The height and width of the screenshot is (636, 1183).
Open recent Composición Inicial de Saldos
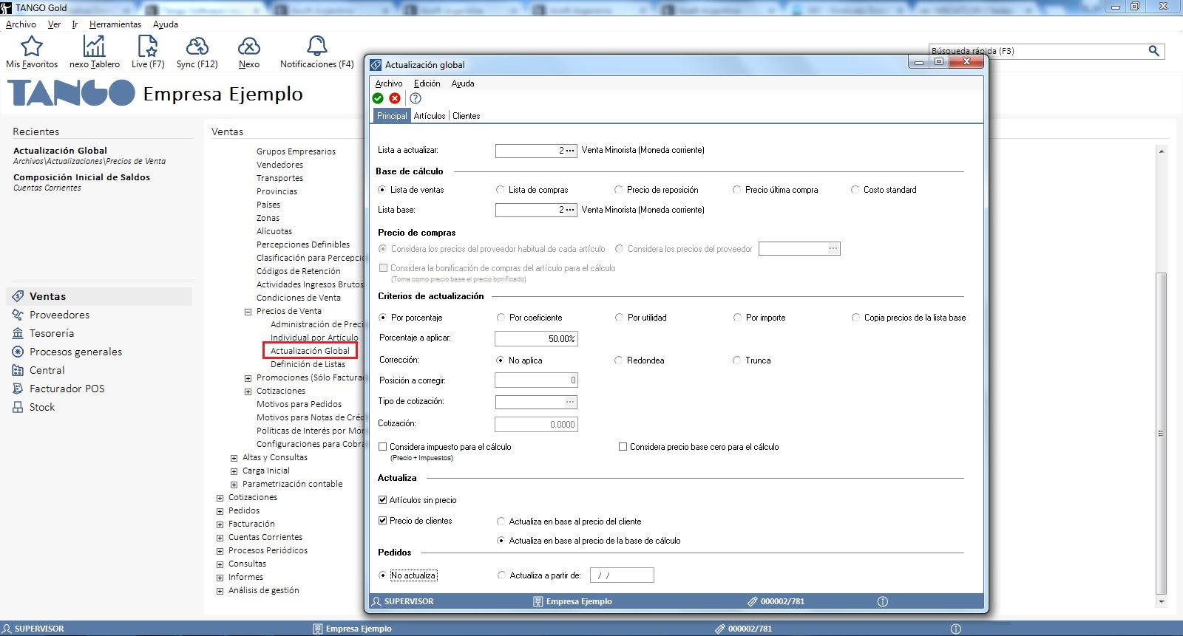81,177
